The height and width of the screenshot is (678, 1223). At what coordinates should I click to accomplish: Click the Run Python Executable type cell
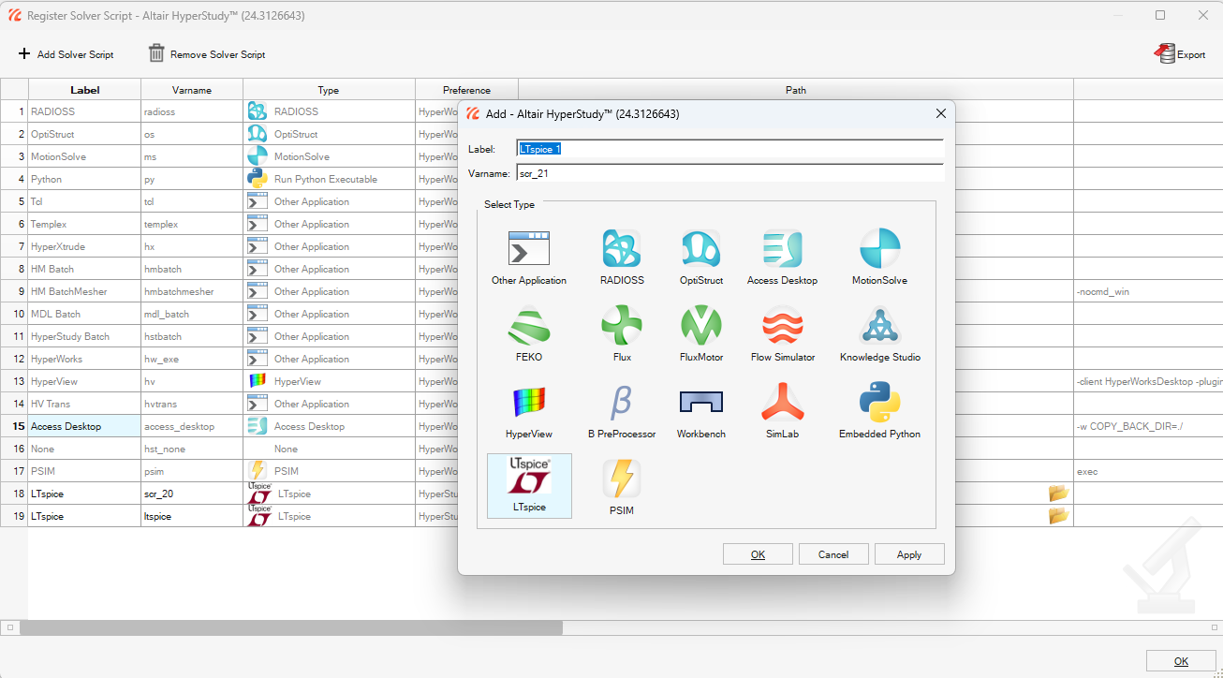tap(329, 179)
